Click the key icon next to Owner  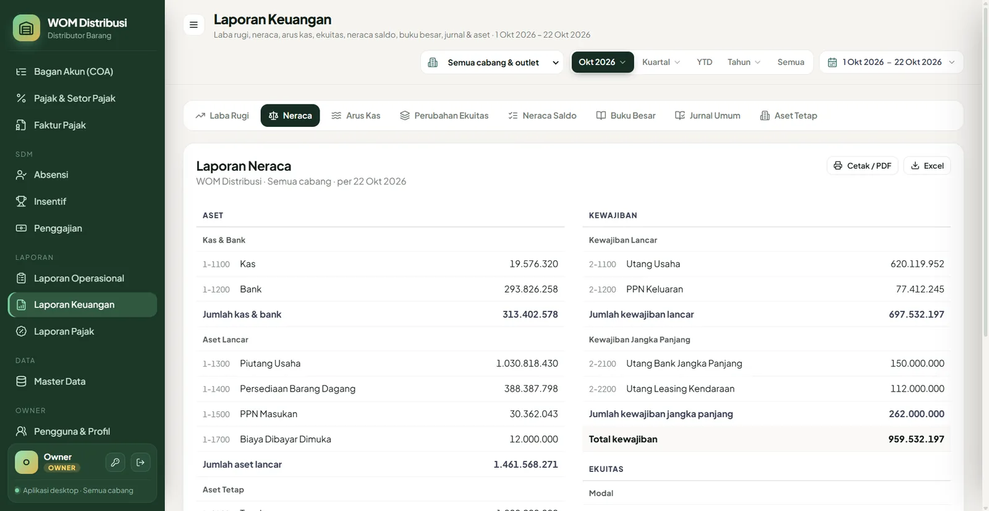(115, 462)
